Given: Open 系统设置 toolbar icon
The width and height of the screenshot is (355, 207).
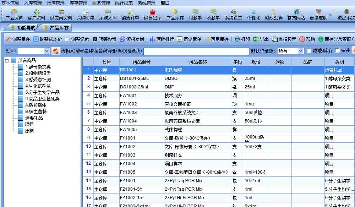Looking at the screenshot, I should point(233,15).
